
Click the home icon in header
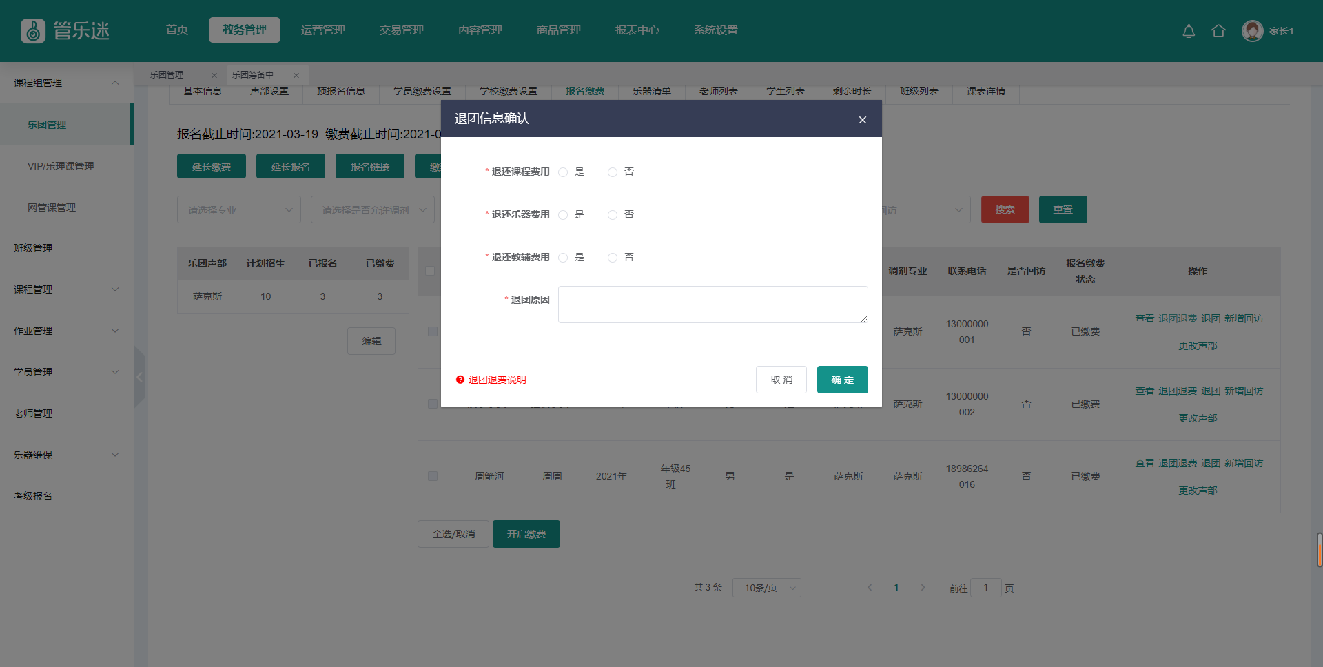[x=1218, y=31]
